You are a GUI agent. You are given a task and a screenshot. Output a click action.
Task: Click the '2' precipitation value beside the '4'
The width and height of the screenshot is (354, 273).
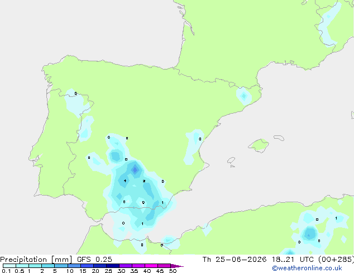(x=144, y=181)
